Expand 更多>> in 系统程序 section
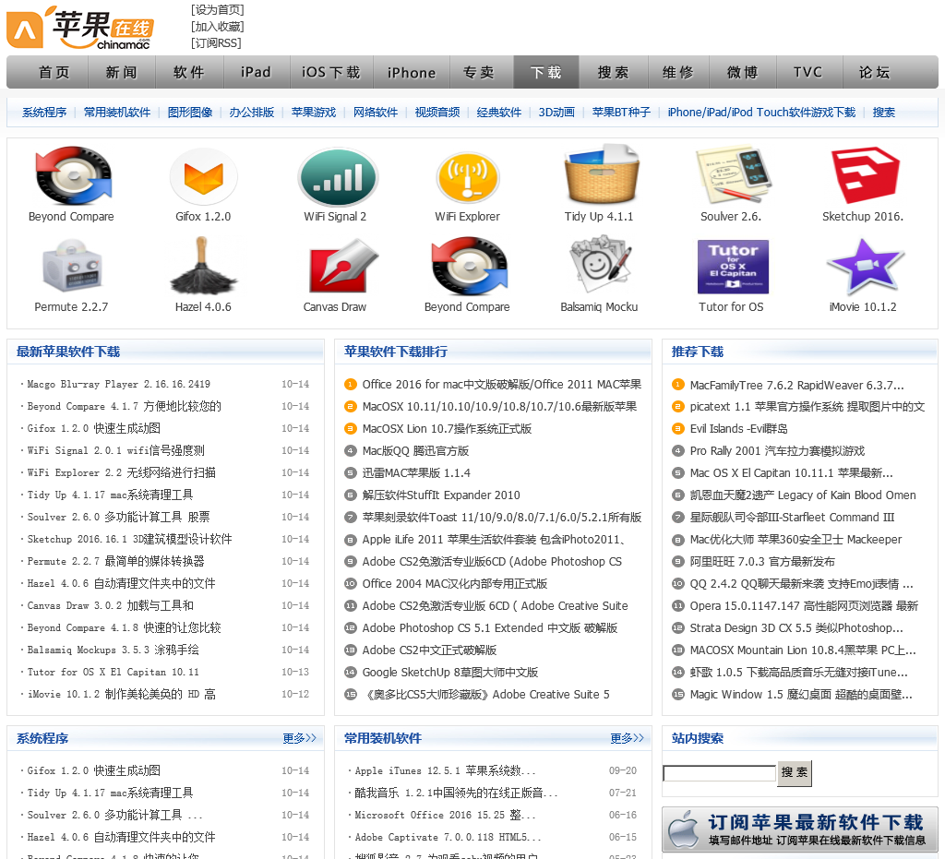Screen dimensions: 945x859 click(x=300, y=738)
